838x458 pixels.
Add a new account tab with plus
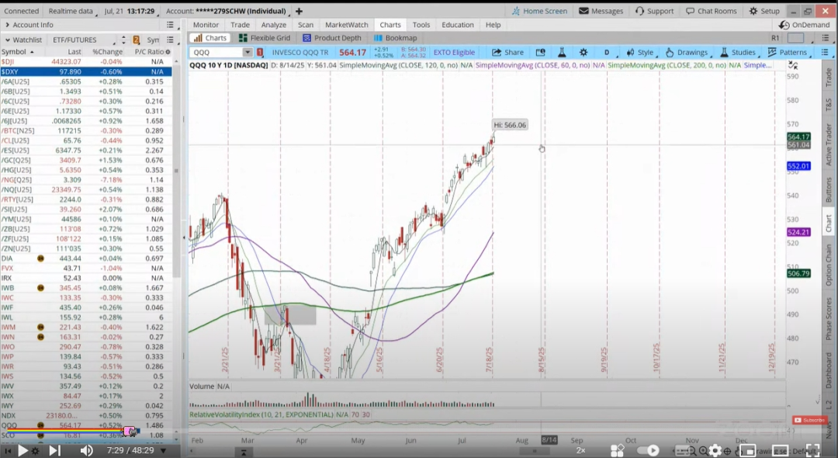pos(299,11)
